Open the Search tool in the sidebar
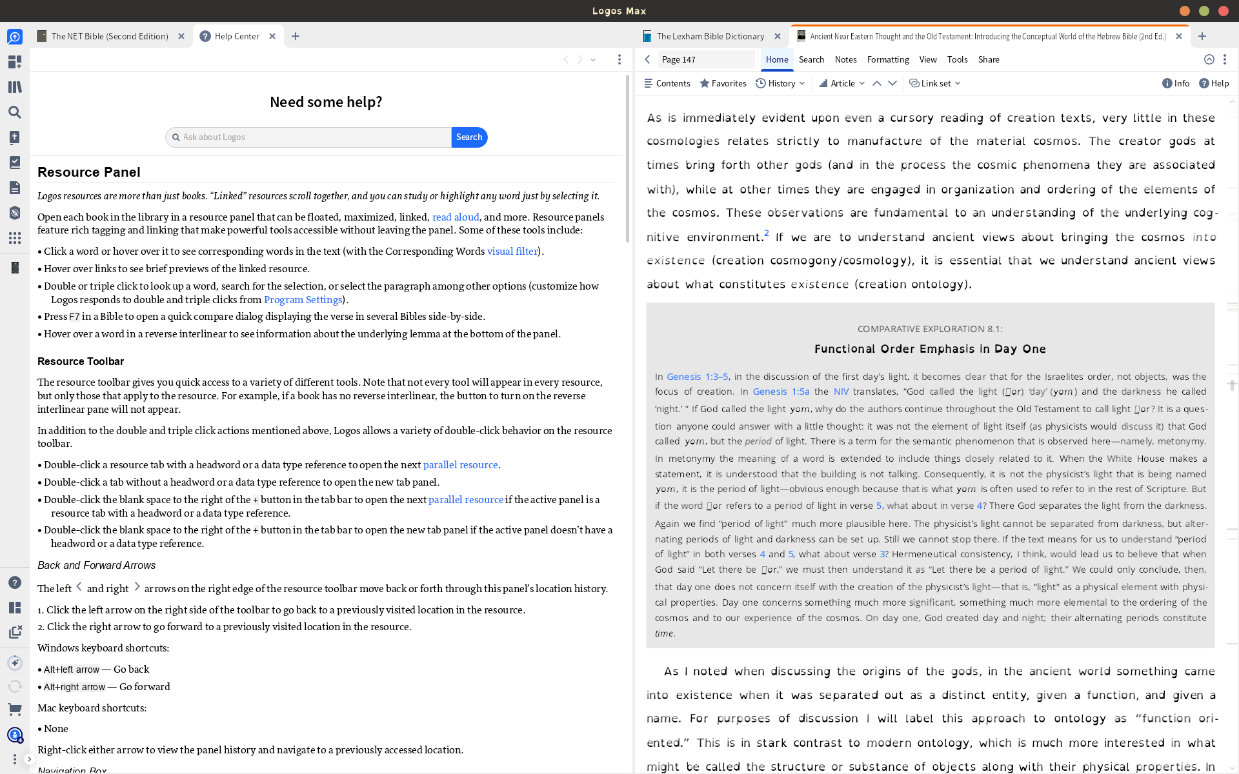 click(x=15, y=112)
